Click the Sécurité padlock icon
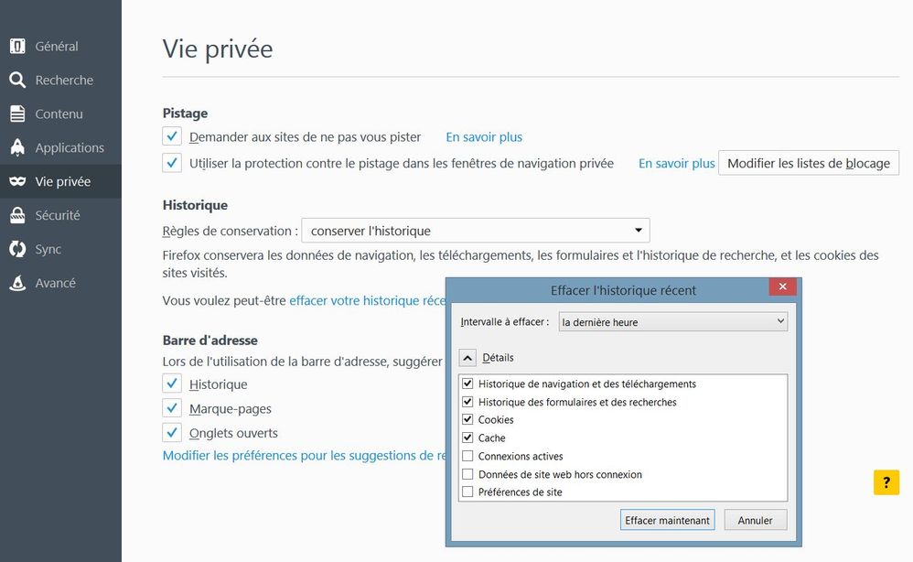The width and height of the screenshot is (913, 562). [x=17, y=216]
